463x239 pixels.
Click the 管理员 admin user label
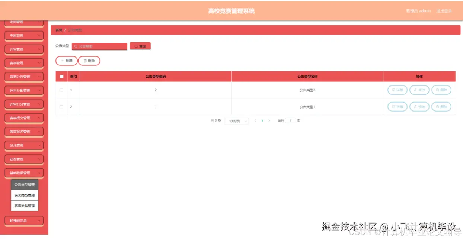coord(418,11)
